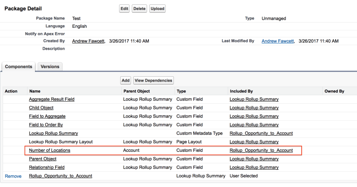
Task: Open Andrew Fawcett link under Last Modified By
Action: coord(278,41)
